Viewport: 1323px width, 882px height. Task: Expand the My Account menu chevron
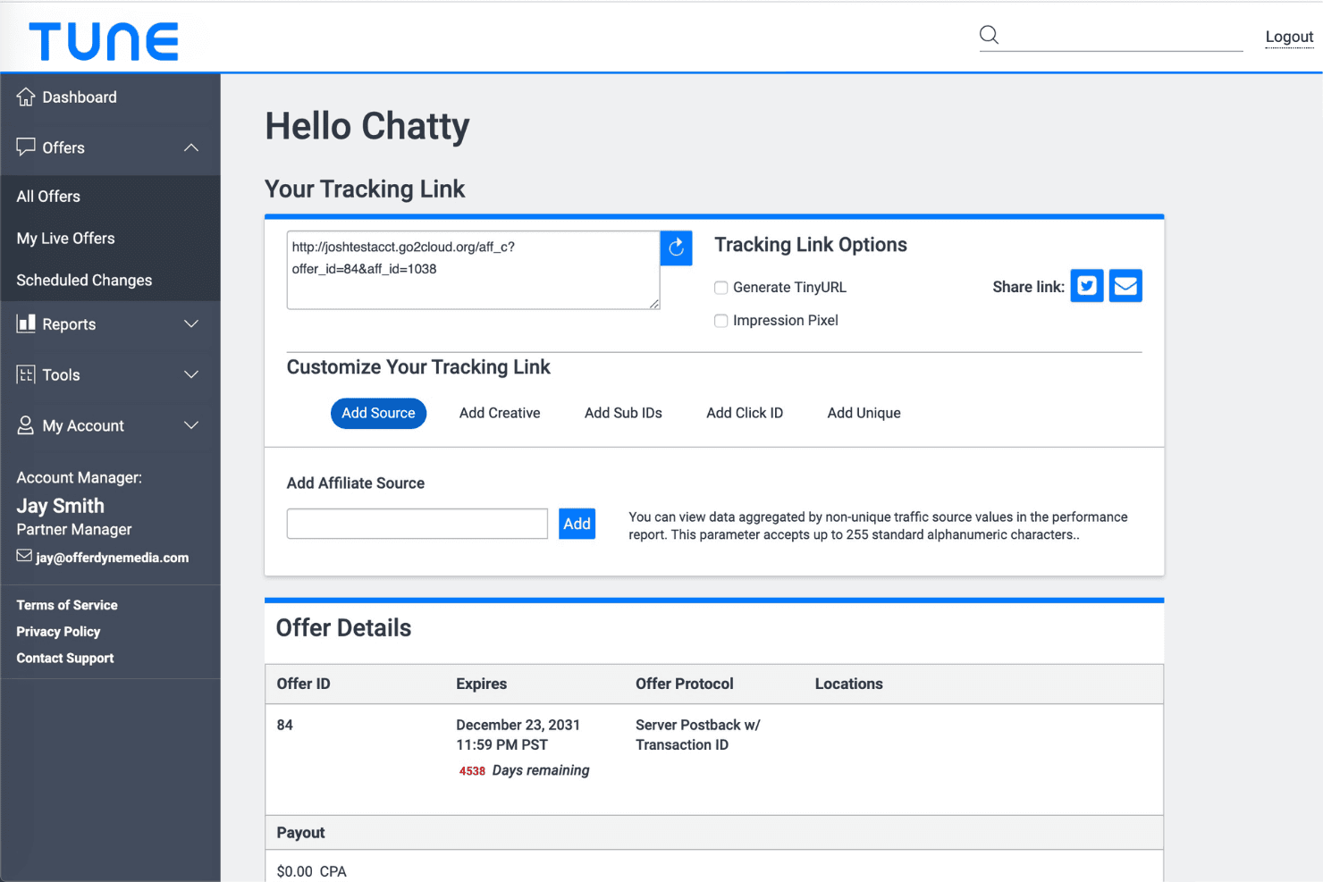coord(191,425)
